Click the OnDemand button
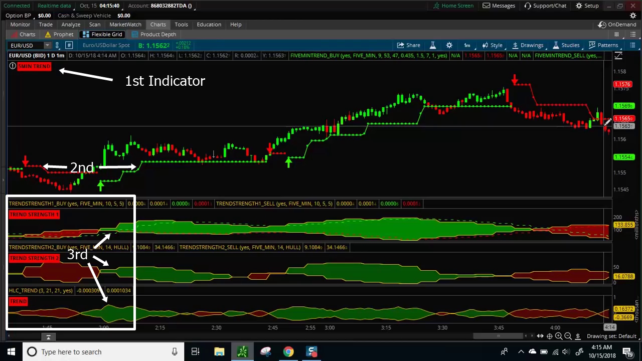 coord(617,25)
